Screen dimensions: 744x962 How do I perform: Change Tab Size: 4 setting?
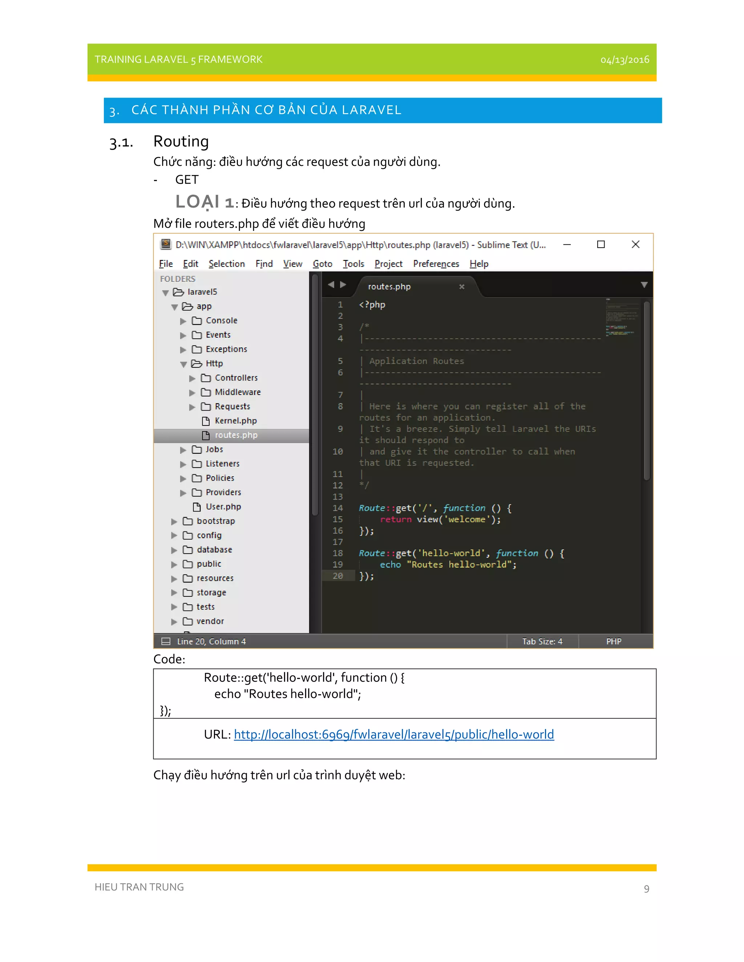click(x=542, y=642)
